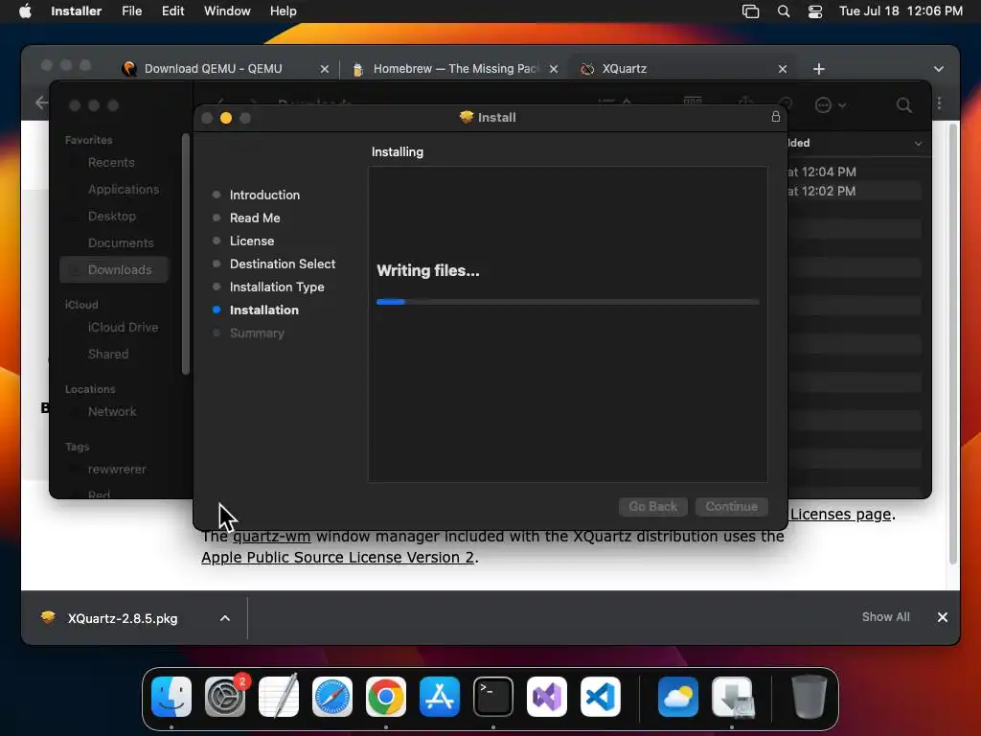Open the Licenses page link
The height and width of the screenshot is (736, 981).
(x=840, y=514)
